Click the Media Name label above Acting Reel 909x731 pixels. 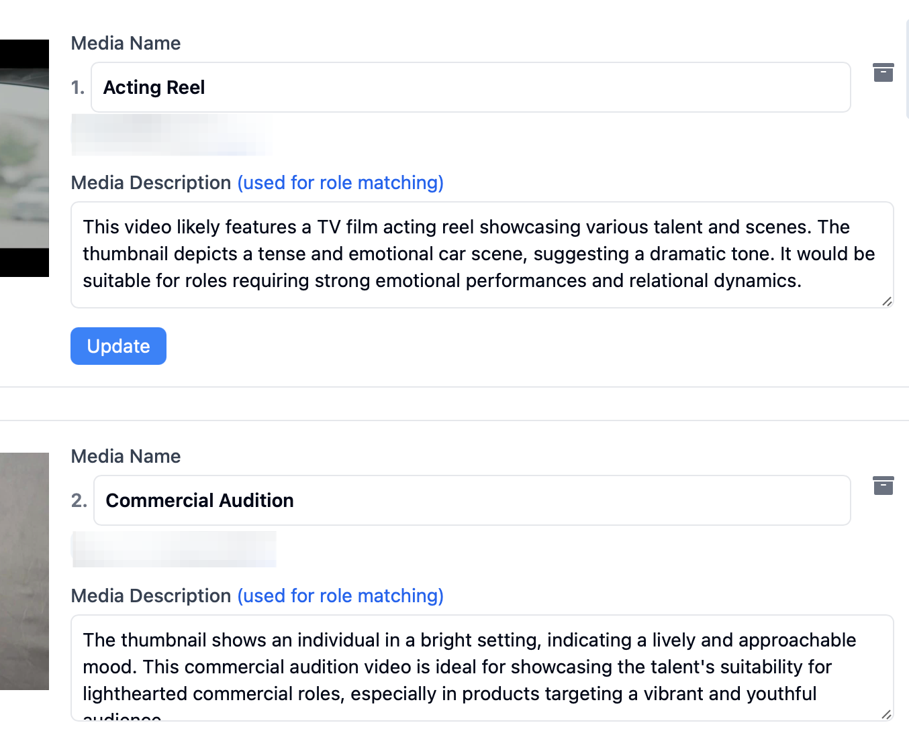[126, 44]
